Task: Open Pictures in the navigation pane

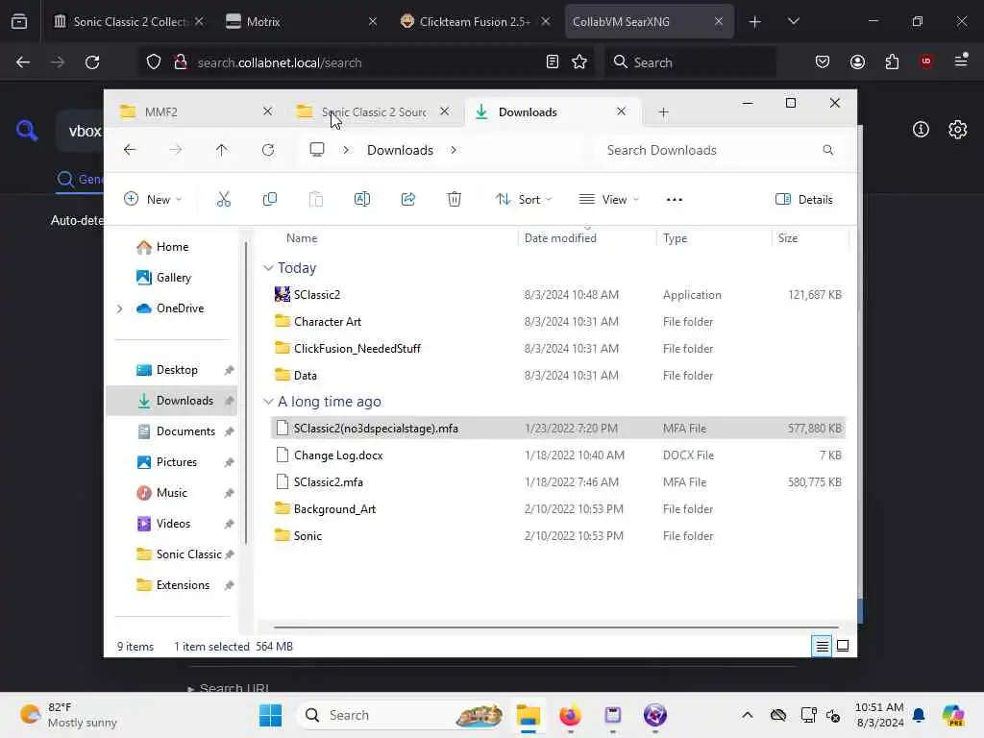Action: pos(177,462)
